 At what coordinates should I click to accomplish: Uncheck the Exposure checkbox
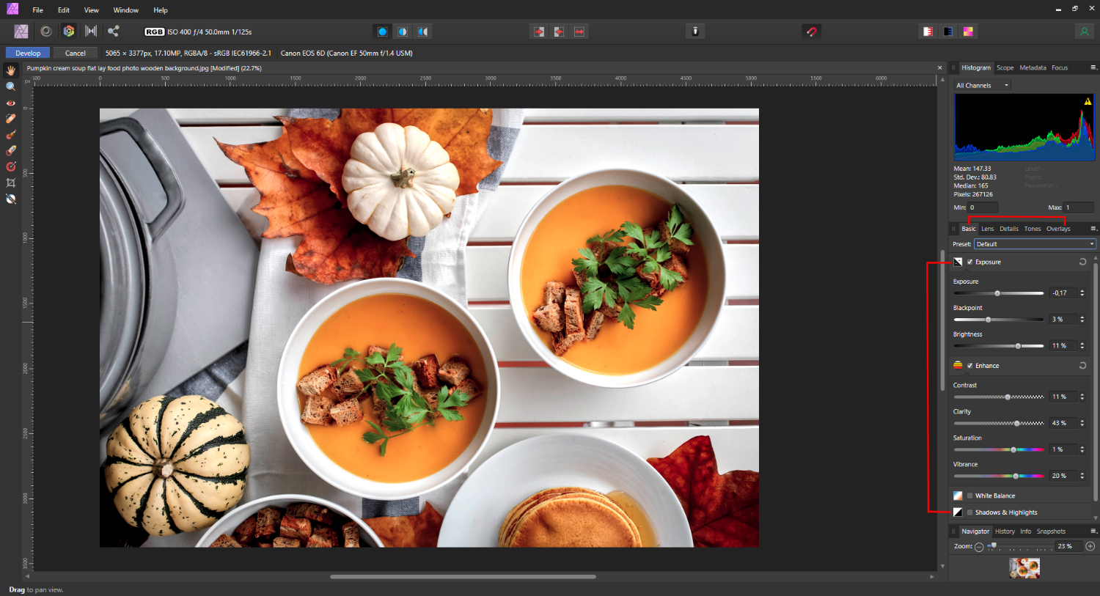969,262
